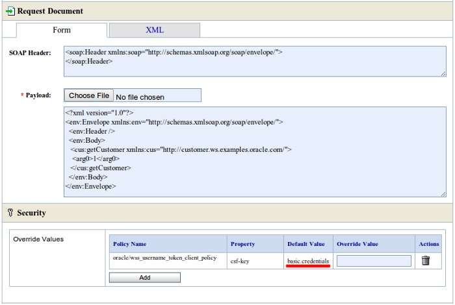
Task: Click the arg0 line in the payload
Action: click(96, 159)
